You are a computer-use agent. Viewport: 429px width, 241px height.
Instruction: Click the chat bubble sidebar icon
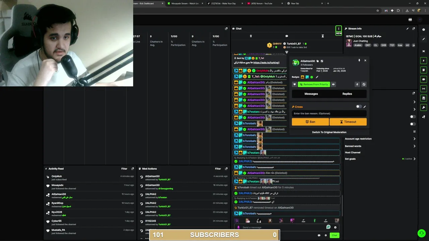tap(424, 79)
